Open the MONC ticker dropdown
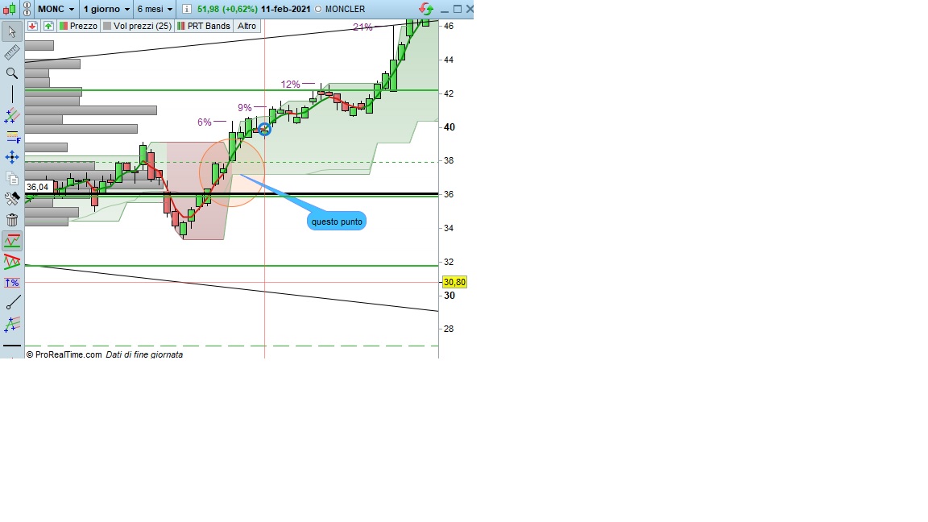 coord(56,9)
